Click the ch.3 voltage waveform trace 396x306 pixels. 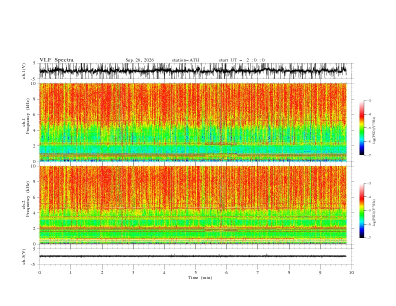pos(193,256)
